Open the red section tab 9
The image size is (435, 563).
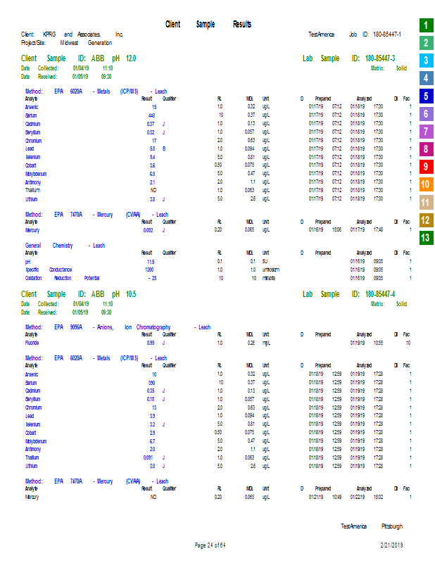click(426, 167)
